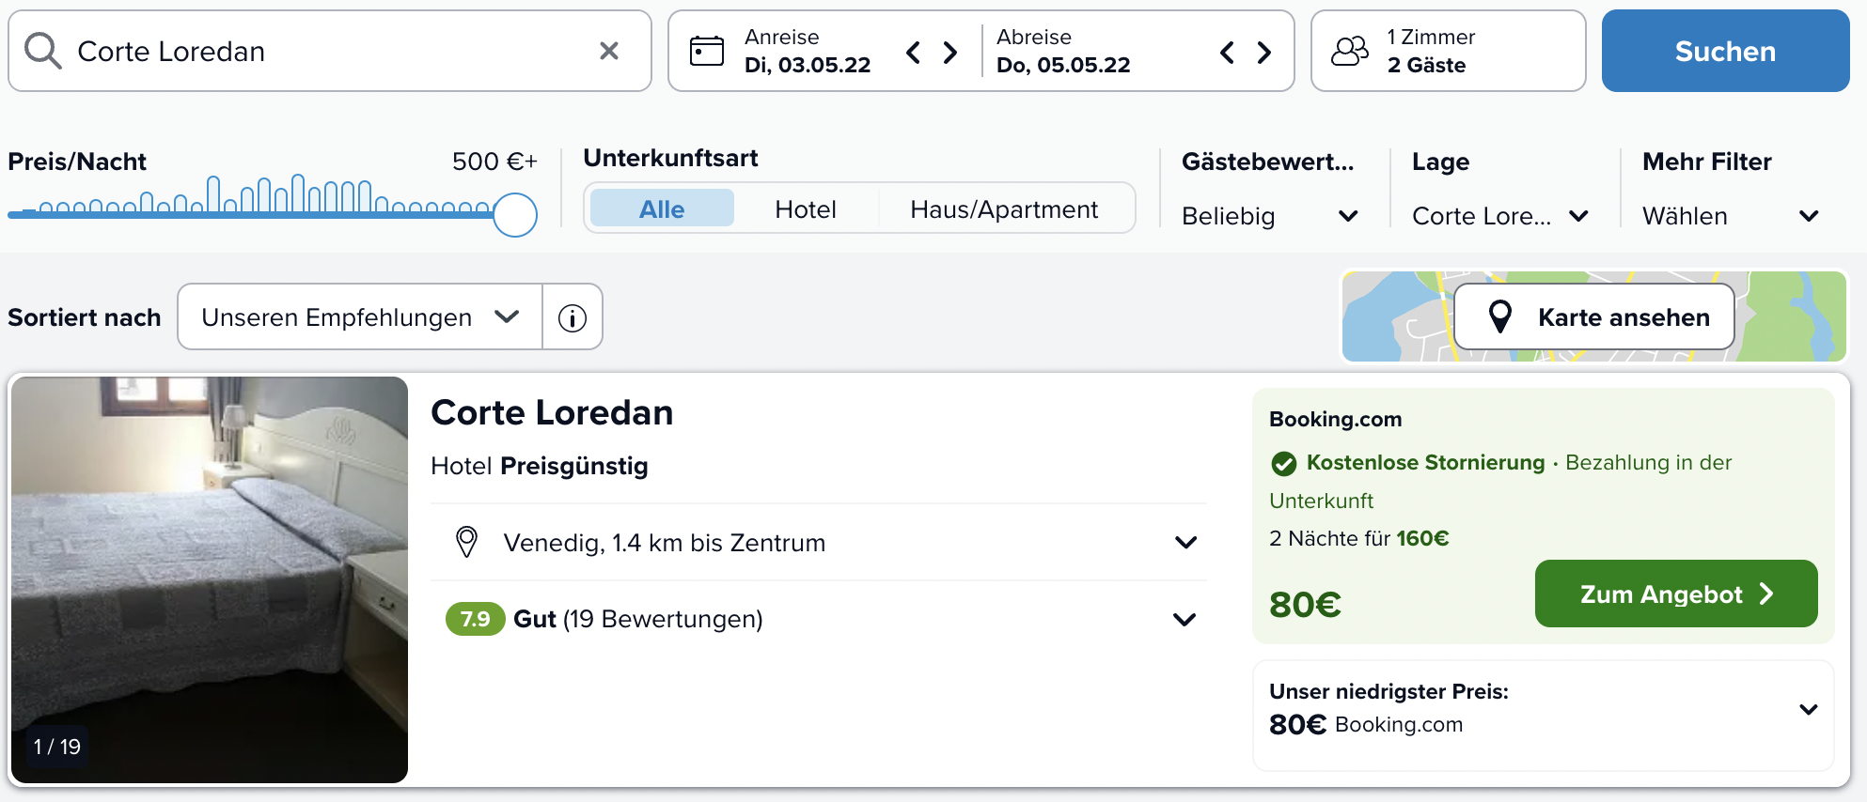Click the blue Suchen button
1867x802 pixels.
click(1725, 51)
